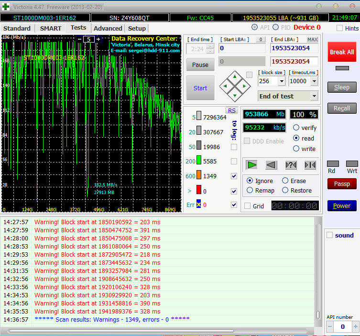The image size is (360, 336).
Task: Select the verify radio button
Action: (296, 128)
